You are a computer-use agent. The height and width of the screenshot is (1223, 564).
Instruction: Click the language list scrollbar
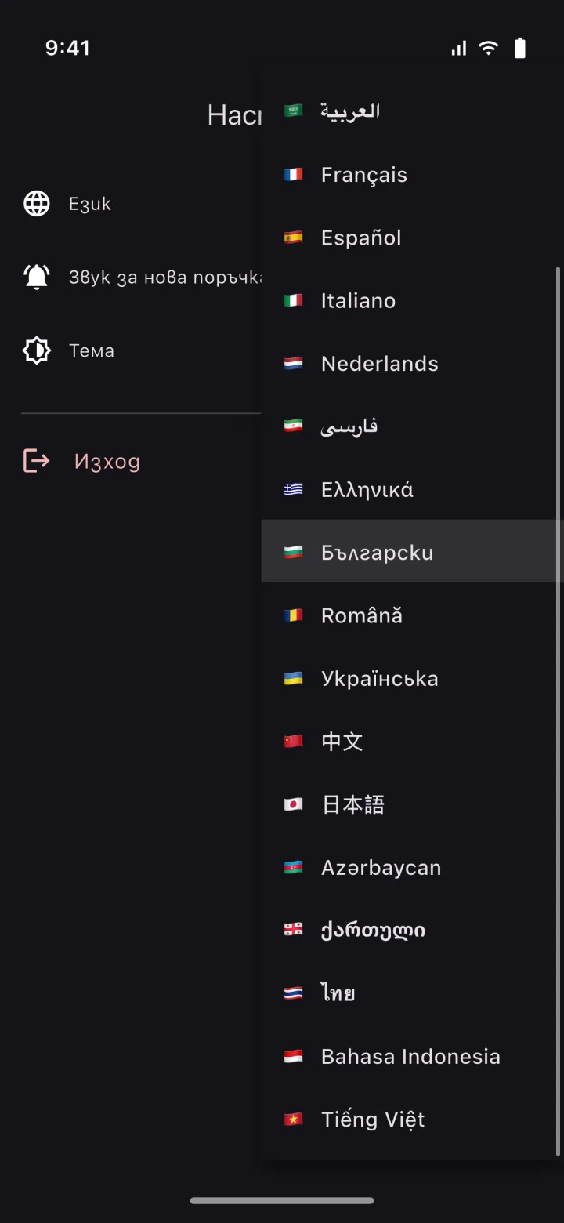(558, 711)
